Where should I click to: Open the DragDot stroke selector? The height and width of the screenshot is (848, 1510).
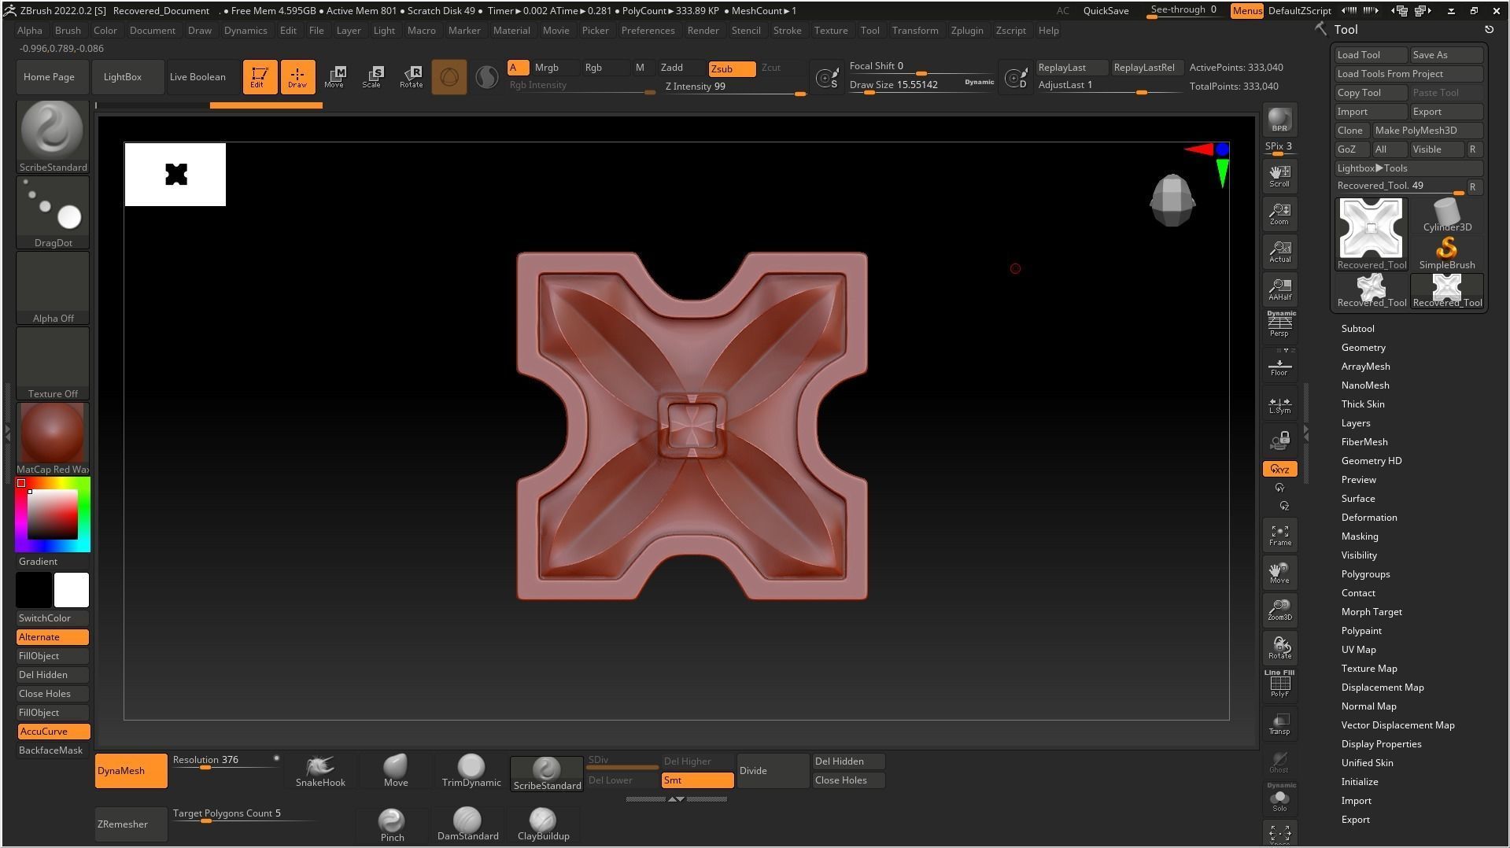pos(53,212)
